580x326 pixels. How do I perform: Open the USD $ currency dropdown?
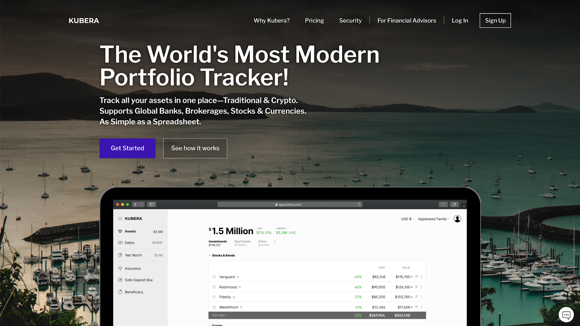click(x=407, y=219)
